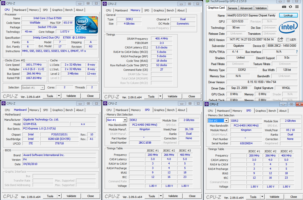
Task: Click the Intel logo in GPU-Z
Action: [x=288, y=27]
